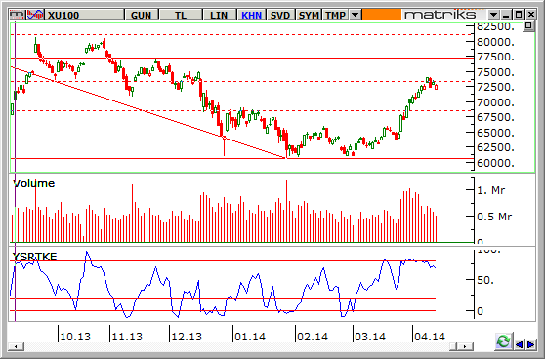
Task: Go to the next chart with the blue right arrow
Action: (x=530, y=344)
